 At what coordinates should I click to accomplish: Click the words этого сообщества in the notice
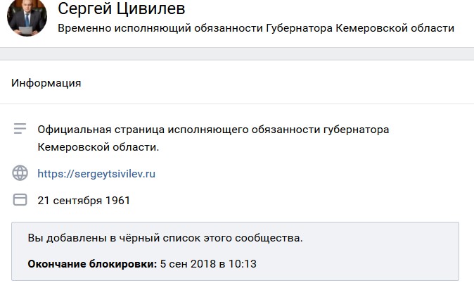[x=253, y=238]
